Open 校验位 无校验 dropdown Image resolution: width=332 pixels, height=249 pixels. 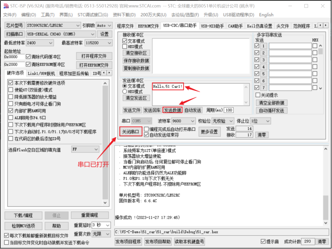pyautogui.click(x=223, y=121)
